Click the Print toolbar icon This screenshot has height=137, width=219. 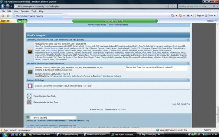188,16
